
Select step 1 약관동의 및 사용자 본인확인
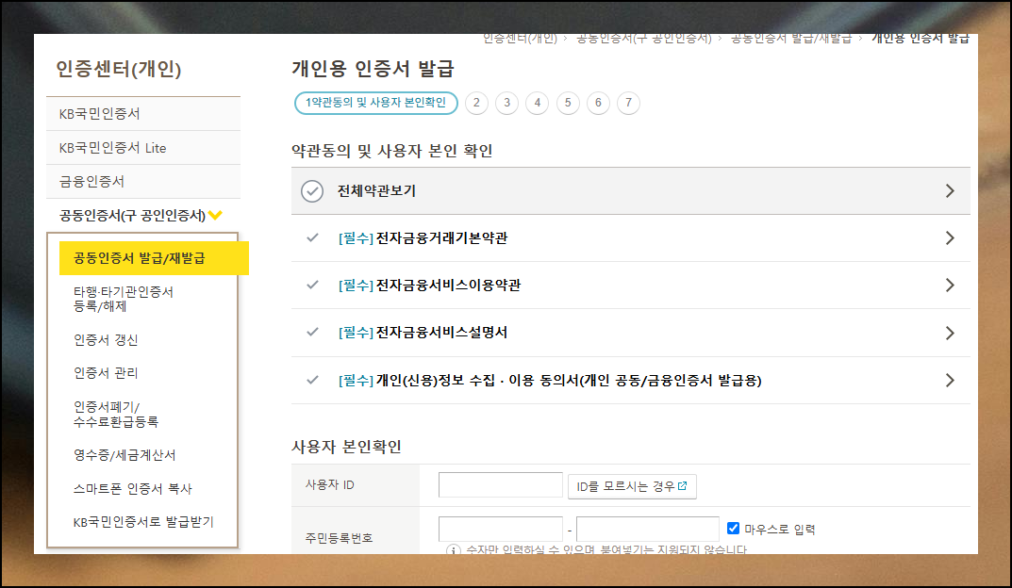376,103
